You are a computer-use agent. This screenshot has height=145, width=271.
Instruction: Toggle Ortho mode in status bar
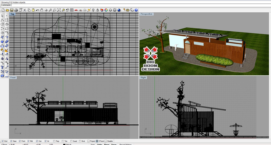100,144
